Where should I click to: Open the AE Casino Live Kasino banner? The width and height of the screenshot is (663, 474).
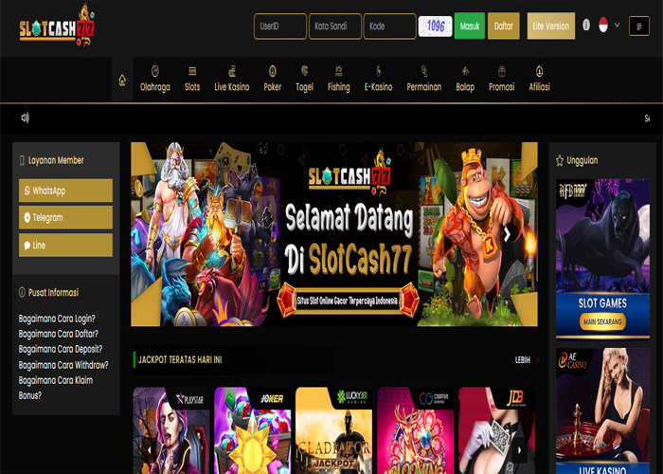(602, 410)
